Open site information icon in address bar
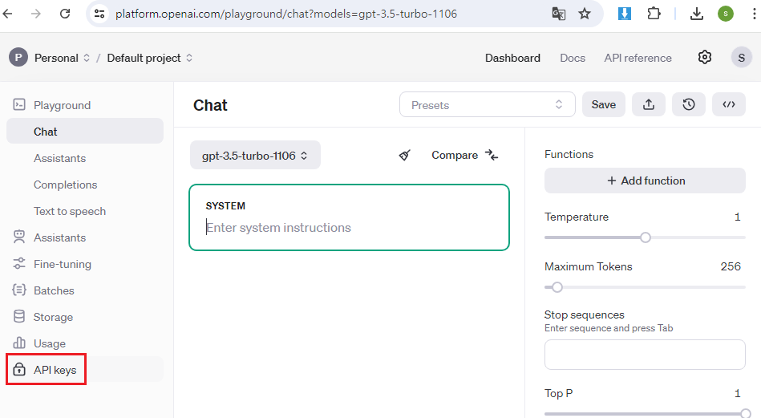Image resolution: width=761 pixels, height=418 pixels. (x=99, y=14)
